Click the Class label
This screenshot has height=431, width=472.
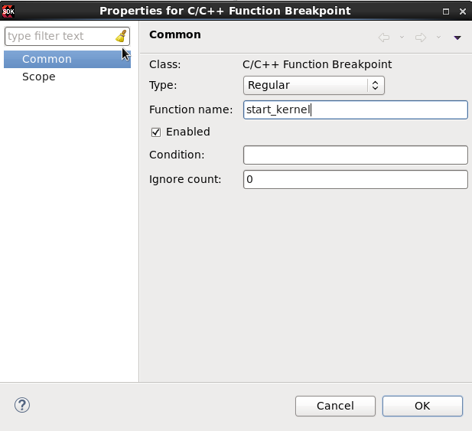pyautogui.click(x=165, y=64)
